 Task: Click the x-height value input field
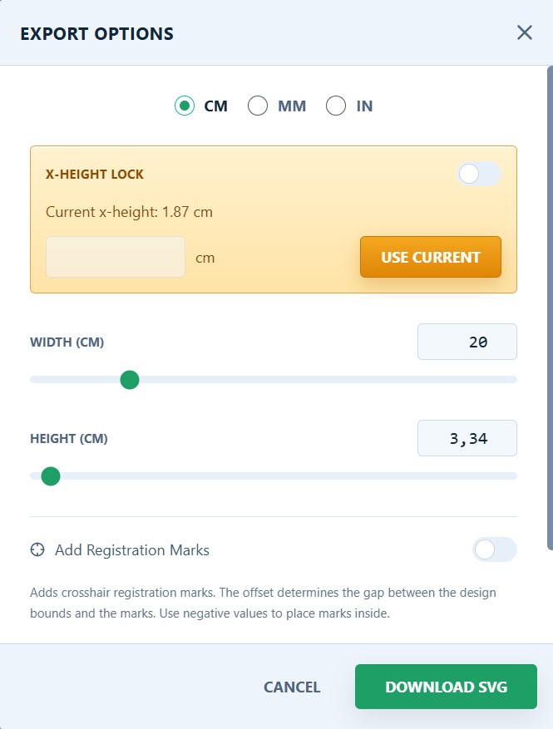click(116, 257)
